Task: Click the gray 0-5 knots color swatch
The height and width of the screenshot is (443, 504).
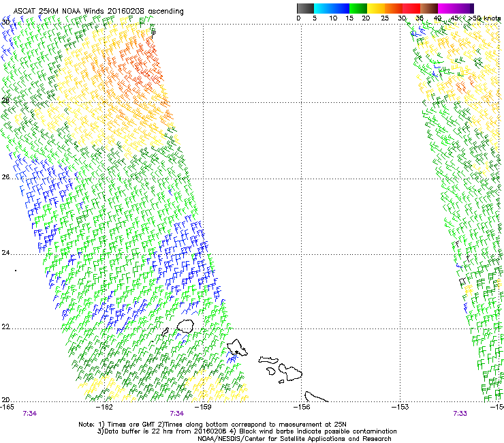Action: coord(305,9)
